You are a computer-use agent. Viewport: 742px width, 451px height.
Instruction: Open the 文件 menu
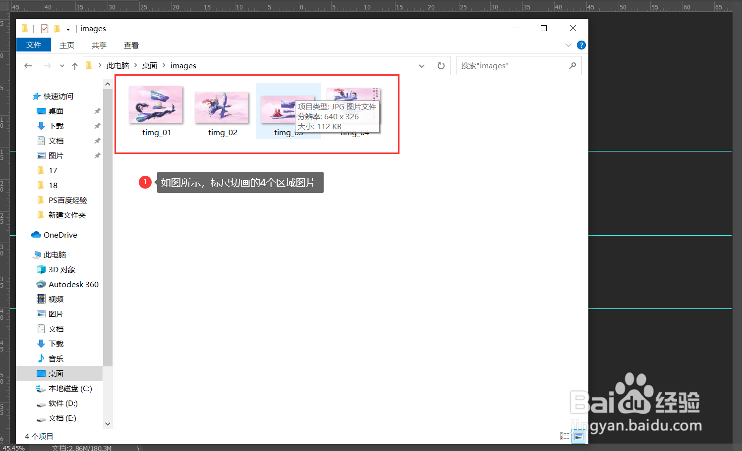tap(34, 45)
